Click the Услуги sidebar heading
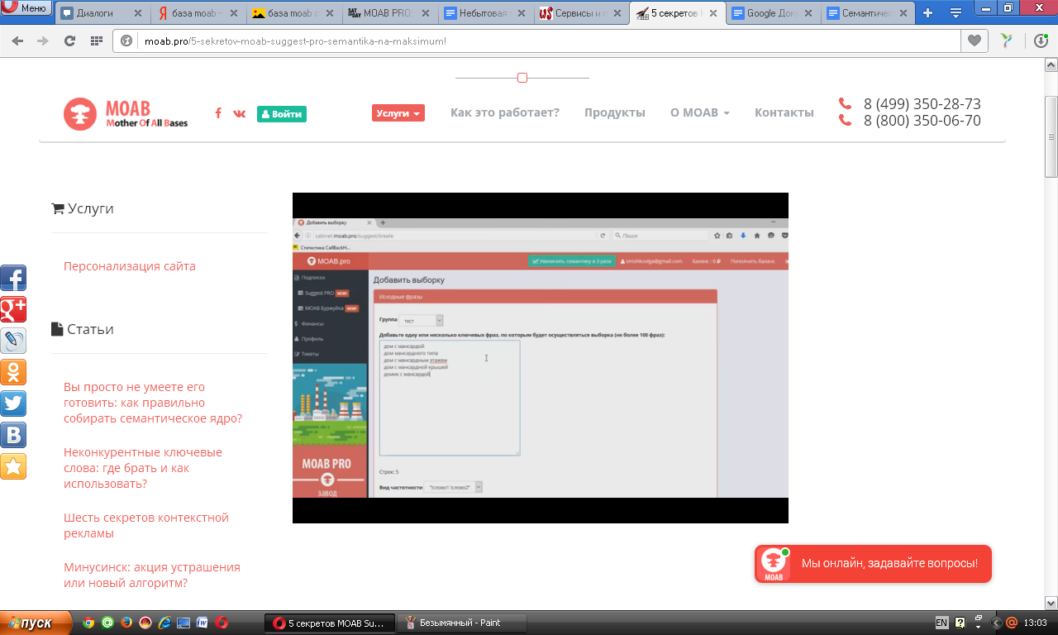 [83, 208]
